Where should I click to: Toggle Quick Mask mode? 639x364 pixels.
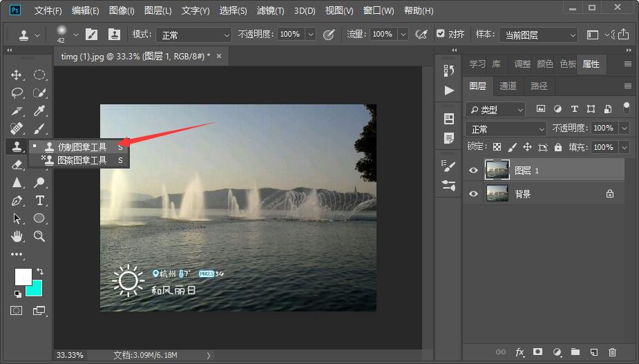pyautogui.click(x=17, y=311)
